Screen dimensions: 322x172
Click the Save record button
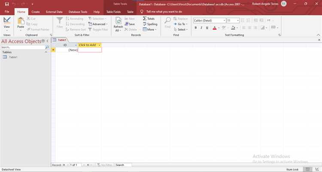(x=130, y=24)
